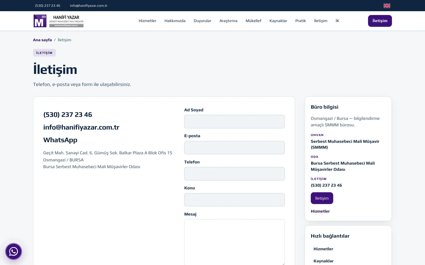Open Araştırma in the navigation bar
Viewport: 425px width, 265px height.
point(228,21)
